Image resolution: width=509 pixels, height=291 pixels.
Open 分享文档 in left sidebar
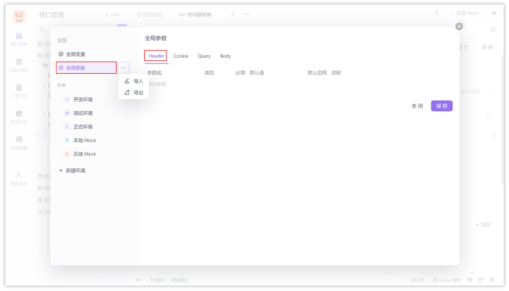(x=19, y=91)
